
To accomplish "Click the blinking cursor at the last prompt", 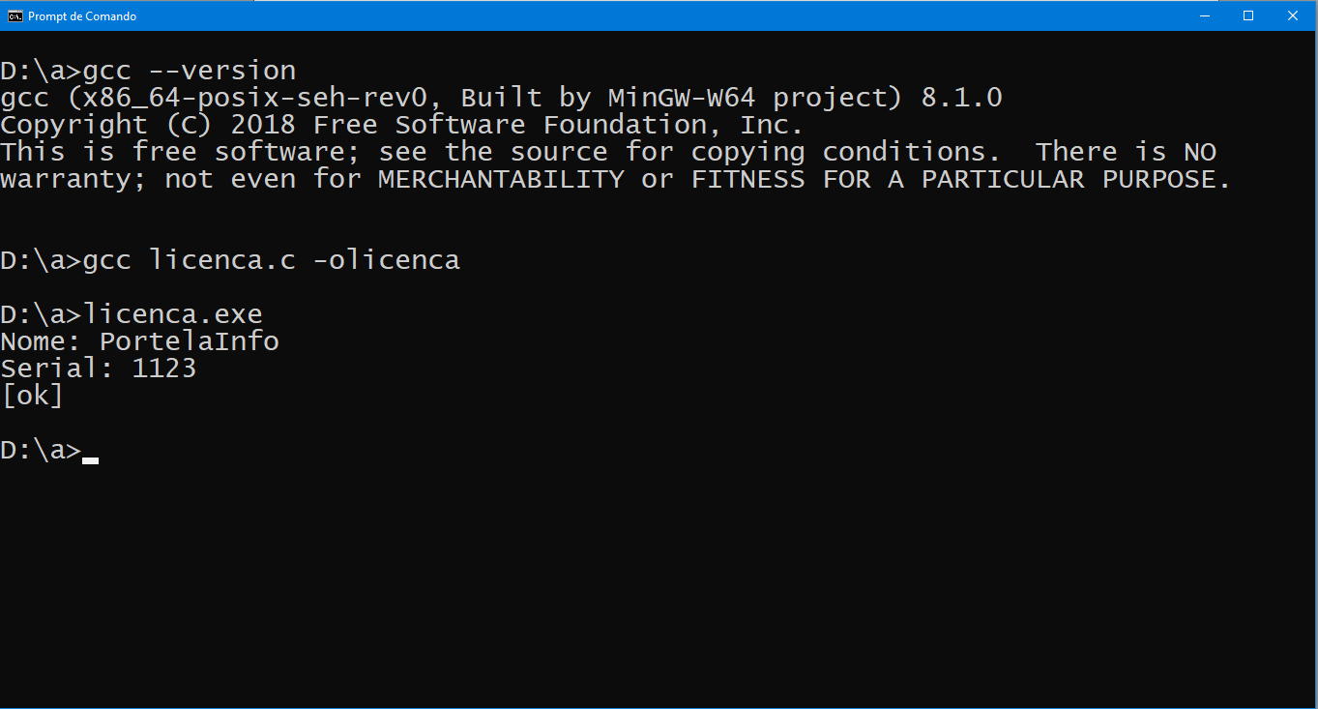I will tap(90, 459).
